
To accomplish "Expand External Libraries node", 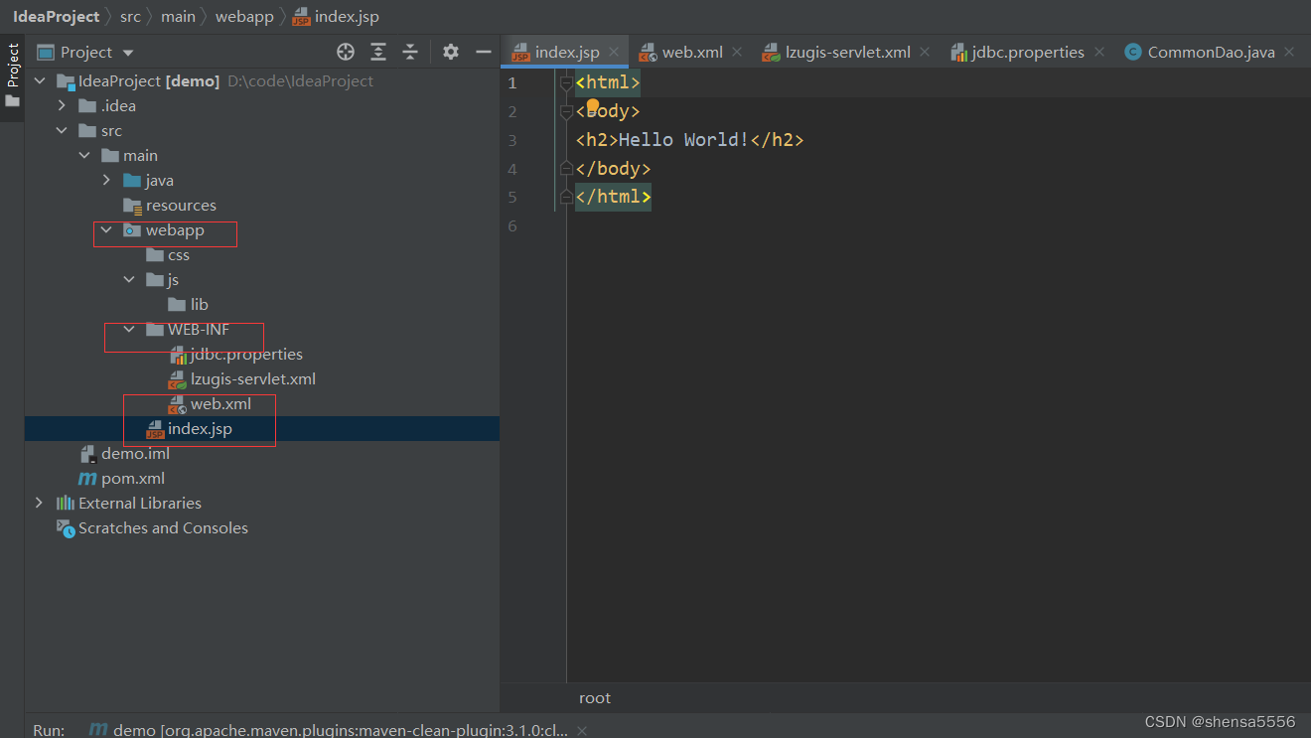I will click(40, 504).
